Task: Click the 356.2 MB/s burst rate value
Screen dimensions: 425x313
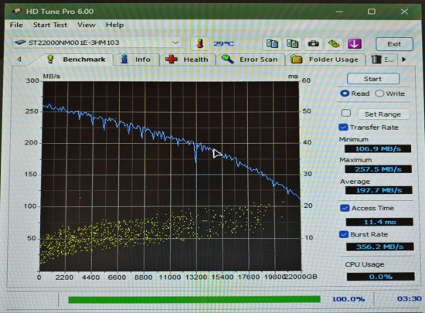Action: click(x=380, y=247)
